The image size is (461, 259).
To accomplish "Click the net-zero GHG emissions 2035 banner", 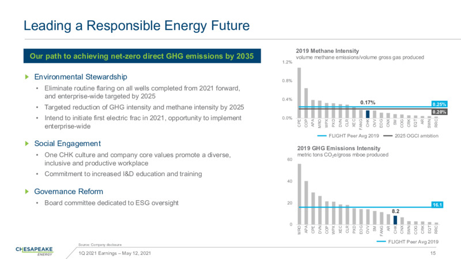I will (142, 56).
